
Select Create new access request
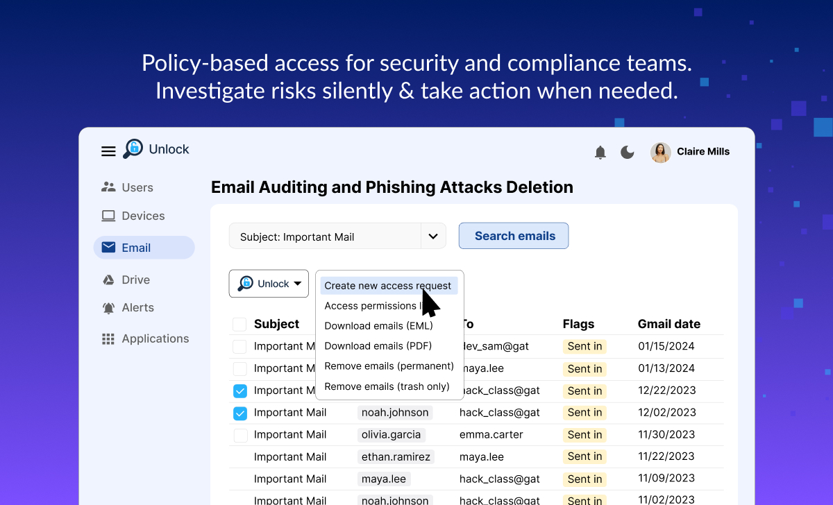[387, 285]
